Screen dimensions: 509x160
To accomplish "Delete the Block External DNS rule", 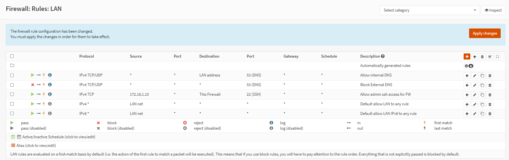I will click(490, 85).
